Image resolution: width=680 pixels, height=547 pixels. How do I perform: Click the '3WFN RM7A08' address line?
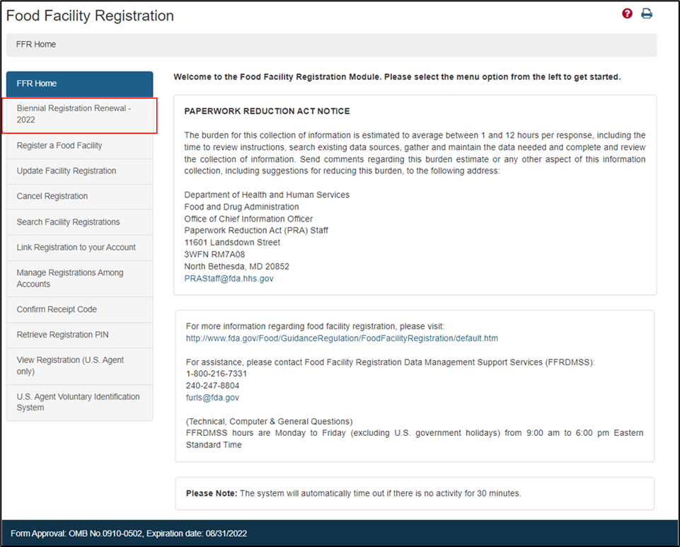pos(214,255)
